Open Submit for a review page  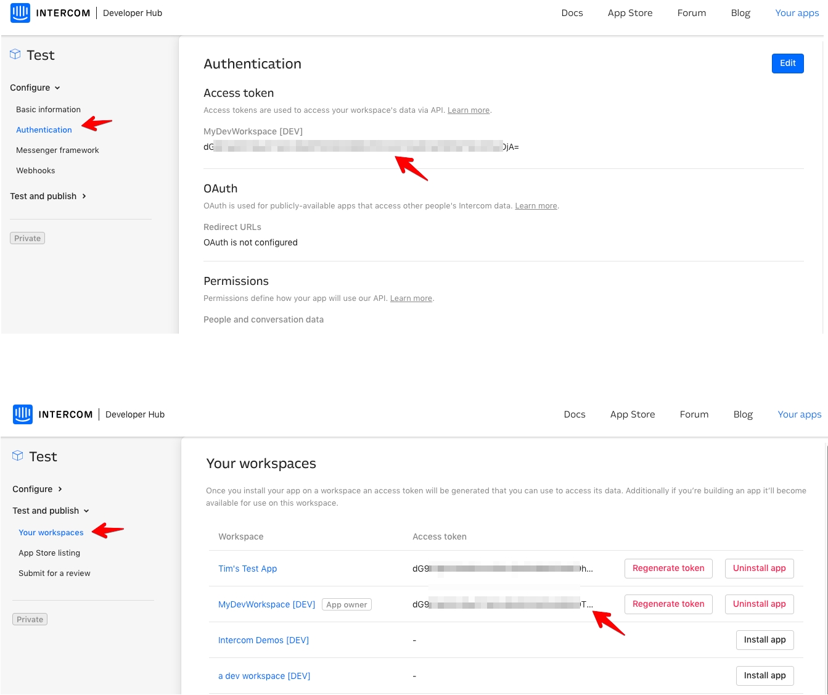(54, 574)
